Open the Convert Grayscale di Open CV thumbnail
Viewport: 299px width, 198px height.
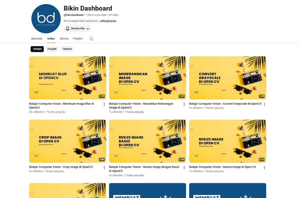click(227, 78)
